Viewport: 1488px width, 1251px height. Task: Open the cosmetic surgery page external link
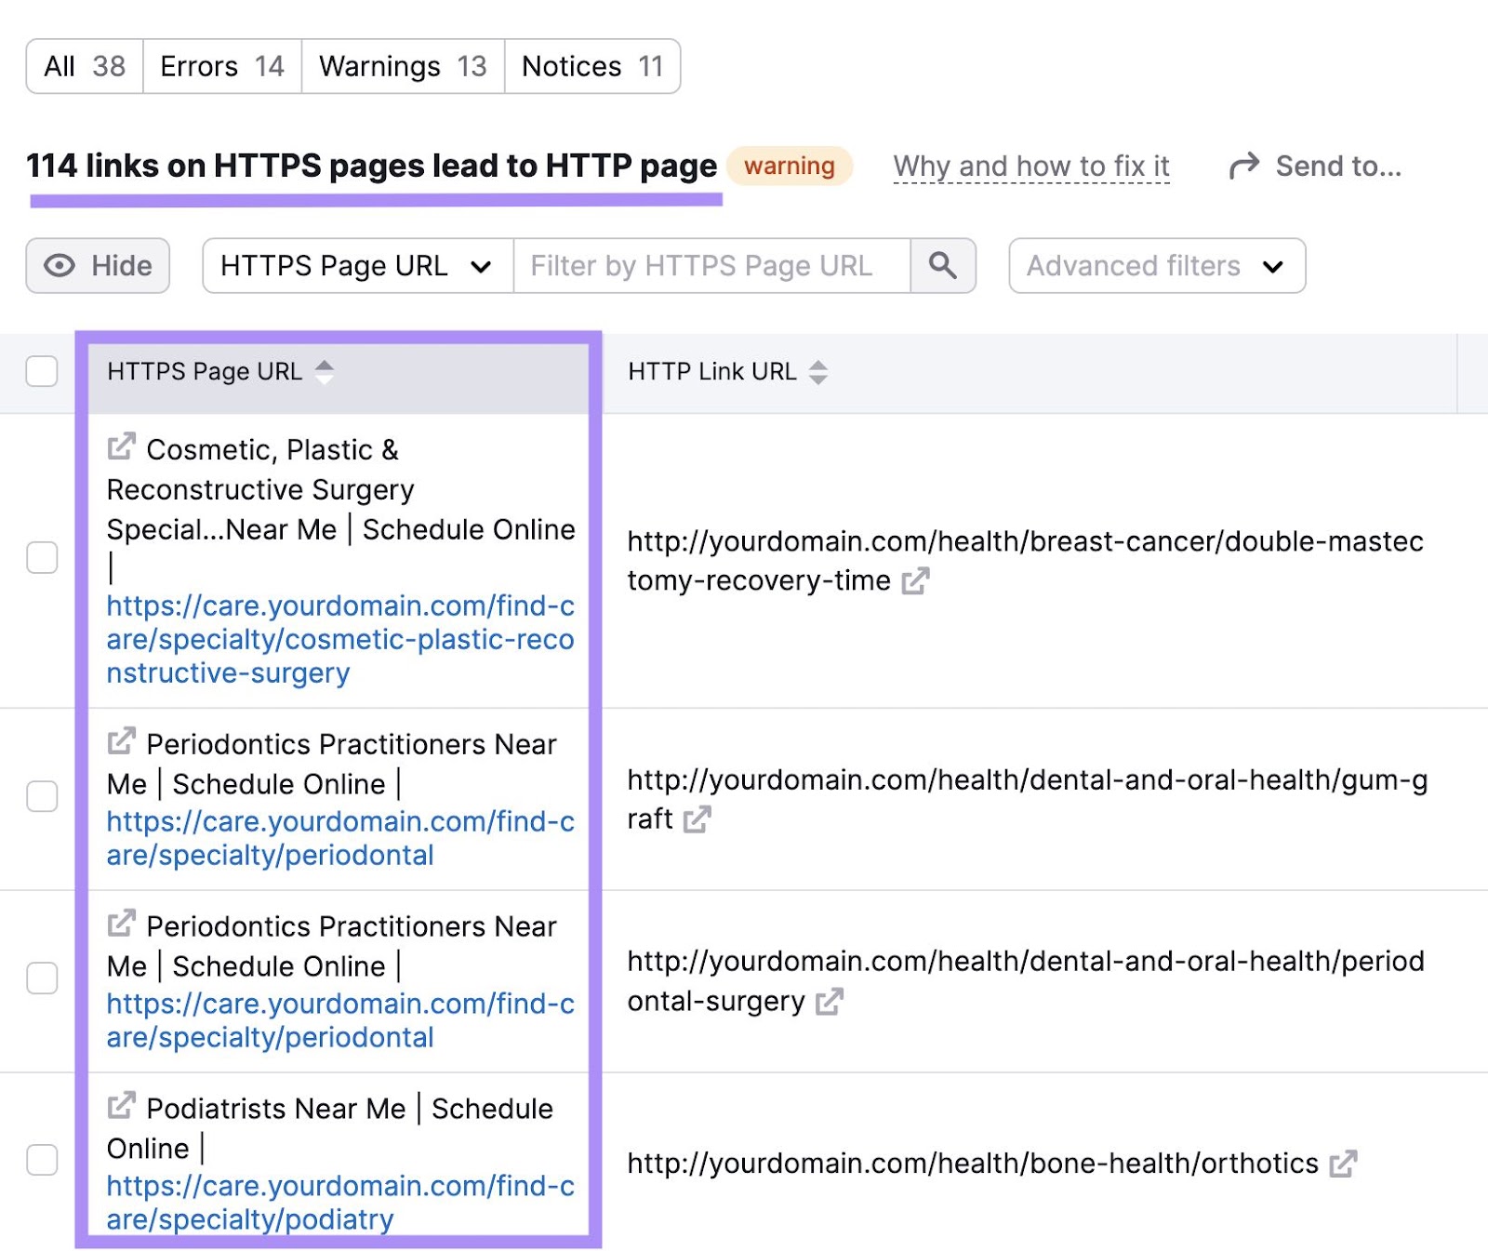pyautogui.click(x=120, y=448)
